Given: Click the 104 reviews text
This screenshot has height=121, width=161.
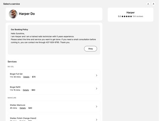Looking at the screenshot, I should (x=138, y=16).
